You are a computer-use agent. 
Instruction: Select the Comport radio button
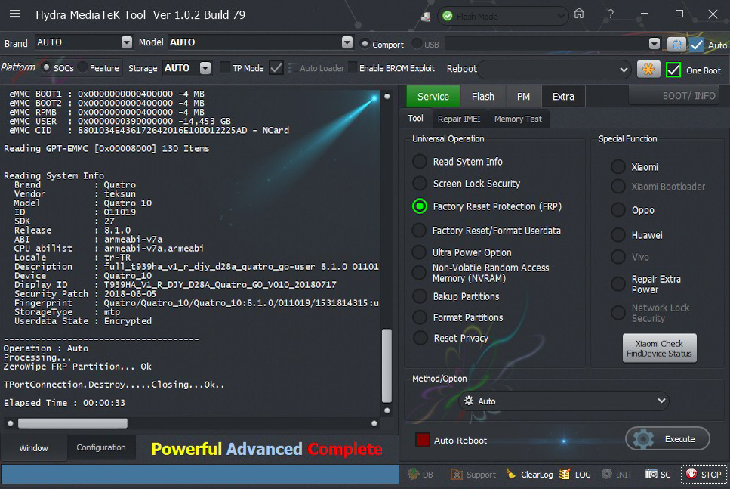[x=365, y=44]
